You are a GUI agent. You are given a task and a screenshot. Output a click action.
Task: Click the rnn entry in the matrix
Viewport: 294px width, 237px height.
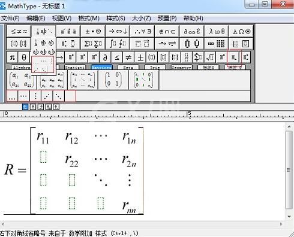tap(129, 208)
